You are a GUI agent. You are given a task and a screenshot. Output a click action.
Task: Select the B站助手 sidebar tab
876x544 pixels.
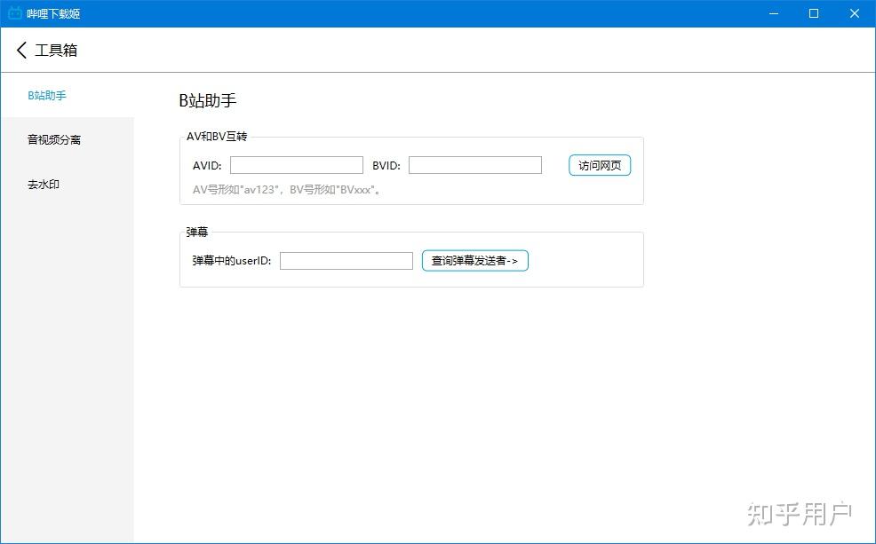click(67, 96)
